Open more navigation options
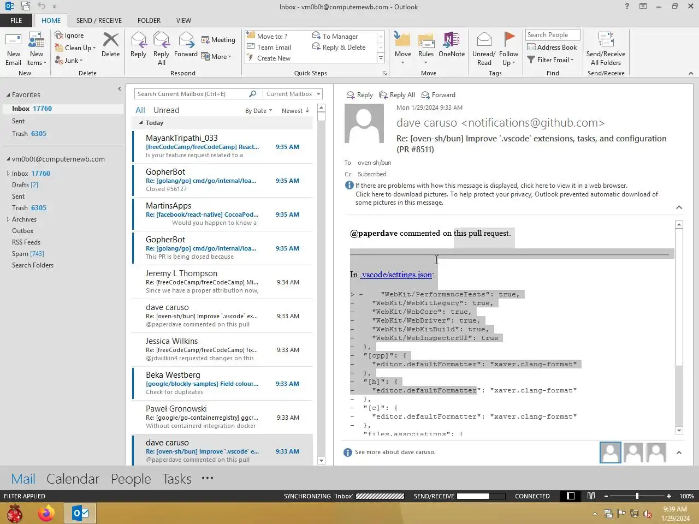This screenshot has width=699, height=524. click(x=207, y=478)
